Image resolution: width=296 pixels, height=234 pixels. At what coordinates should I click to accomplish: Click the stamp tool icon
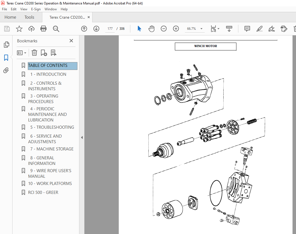(284, 29)
